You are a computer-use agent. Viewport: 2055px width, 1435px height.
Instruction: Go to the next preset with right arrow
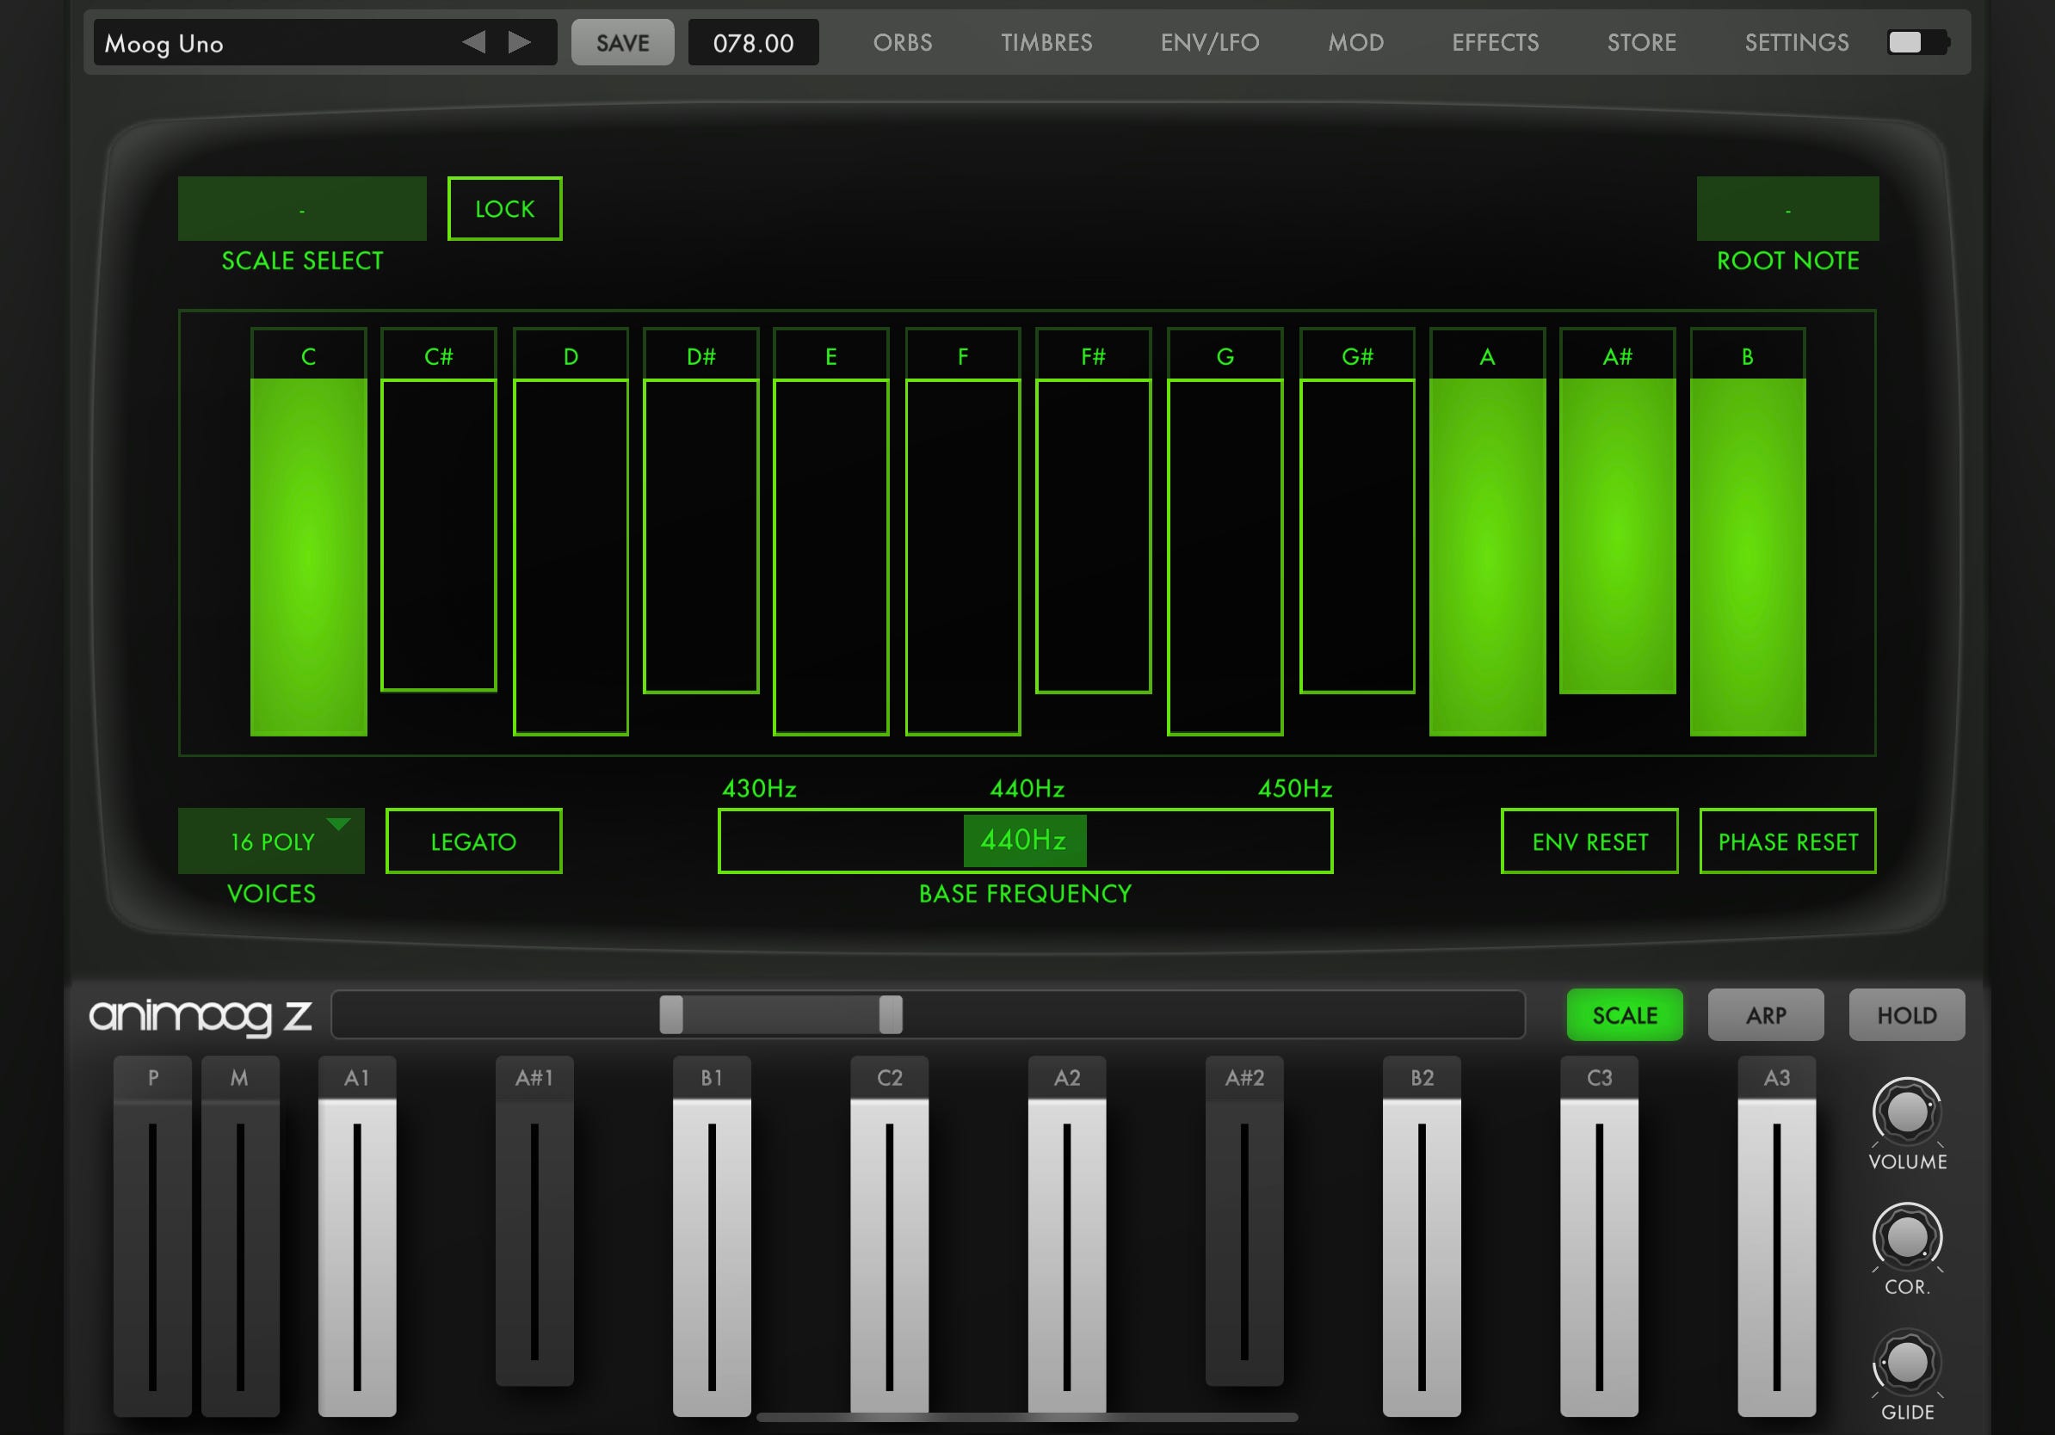tap(520, 42)
